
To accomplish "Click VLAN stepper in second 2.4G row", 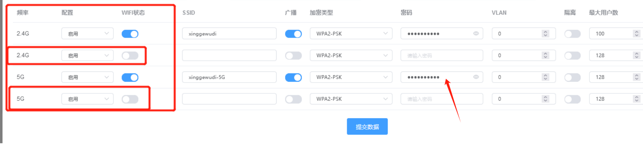I will tap(545, 55).
